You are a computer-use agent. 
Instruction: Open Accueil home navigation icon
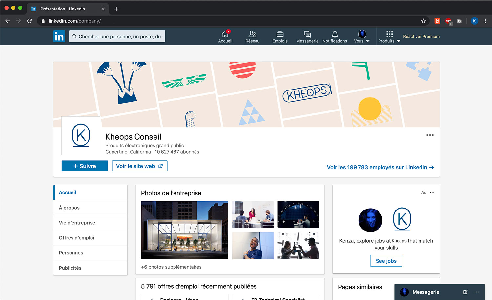[x=225, y=36]
